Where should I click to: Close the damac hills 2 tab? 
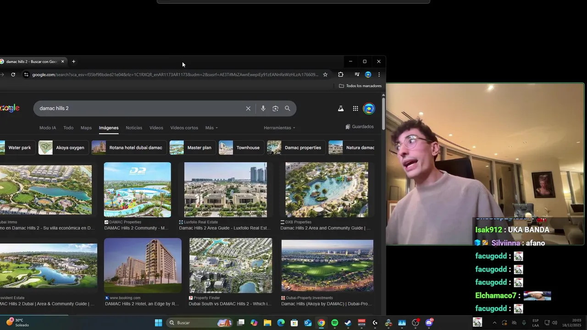coord(62,61)
